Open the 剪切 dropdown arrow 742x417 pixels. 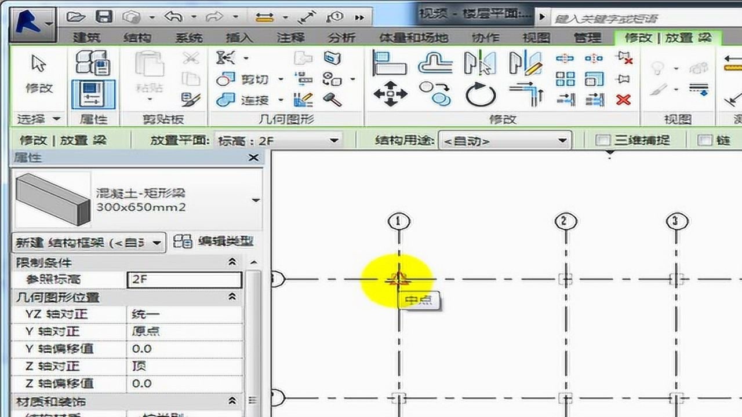click(x=281, y=79)
